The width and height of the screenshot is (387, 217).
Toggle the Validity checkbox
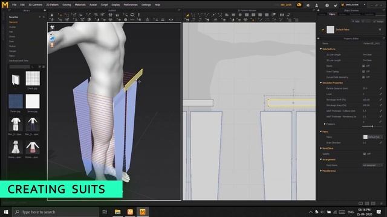click(364, 154)
